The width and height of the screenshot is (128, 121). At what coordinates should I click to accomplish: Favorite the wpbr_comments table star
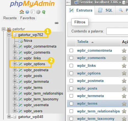pyautogui.click(x=124, y=58)
